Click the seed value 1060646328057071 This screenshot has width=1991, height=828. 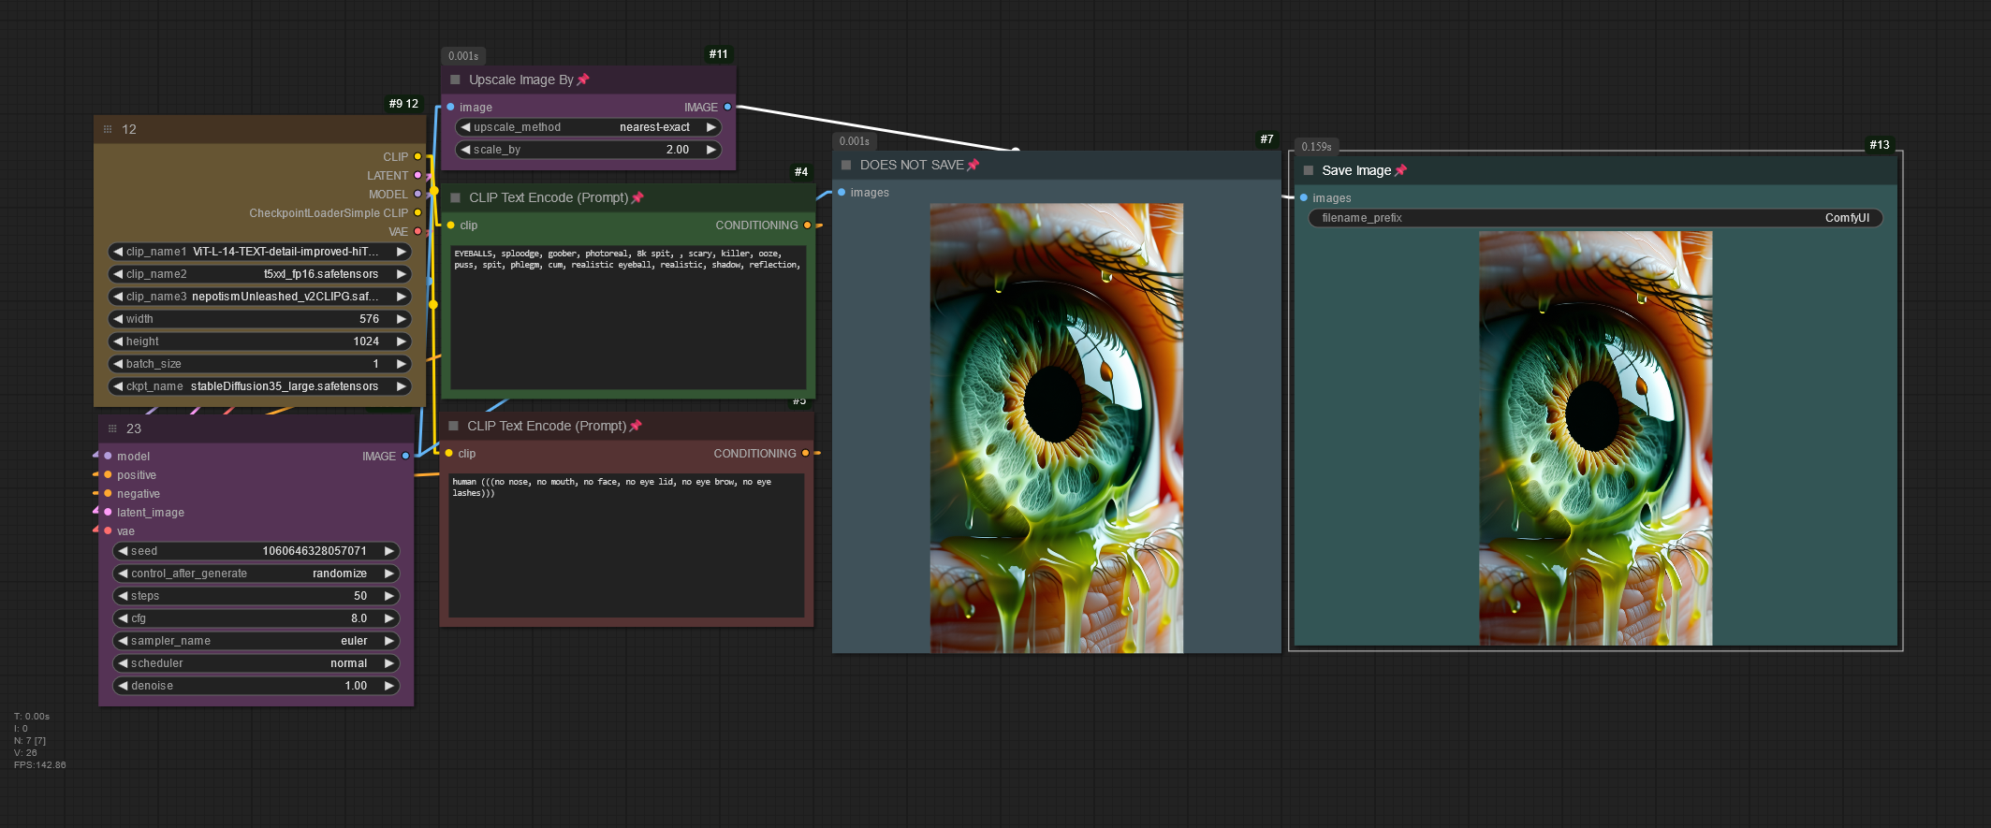pos(315,551)
